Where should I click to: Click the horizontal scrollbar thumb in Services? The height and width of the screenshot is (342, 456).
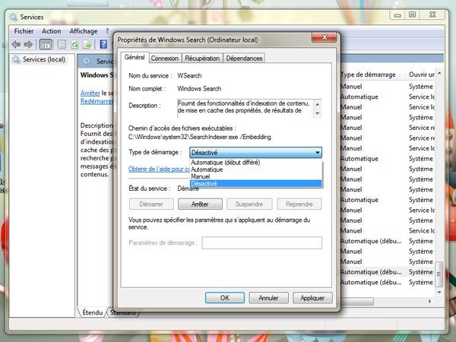(x=357, y=302)
